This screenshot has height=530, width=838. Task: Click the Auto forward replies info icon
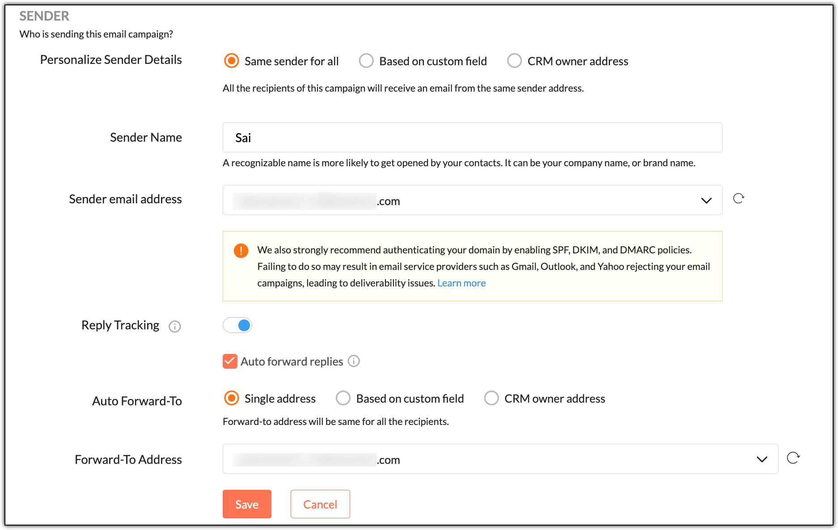pos(354,361)
